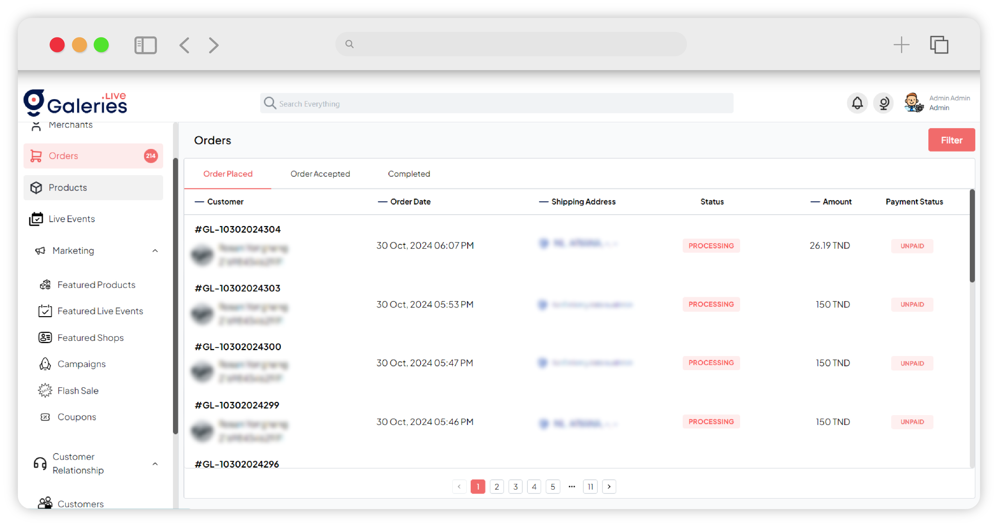Open the Featured Products page
This screenshot has height=527, width=998.
click(96, 285)
